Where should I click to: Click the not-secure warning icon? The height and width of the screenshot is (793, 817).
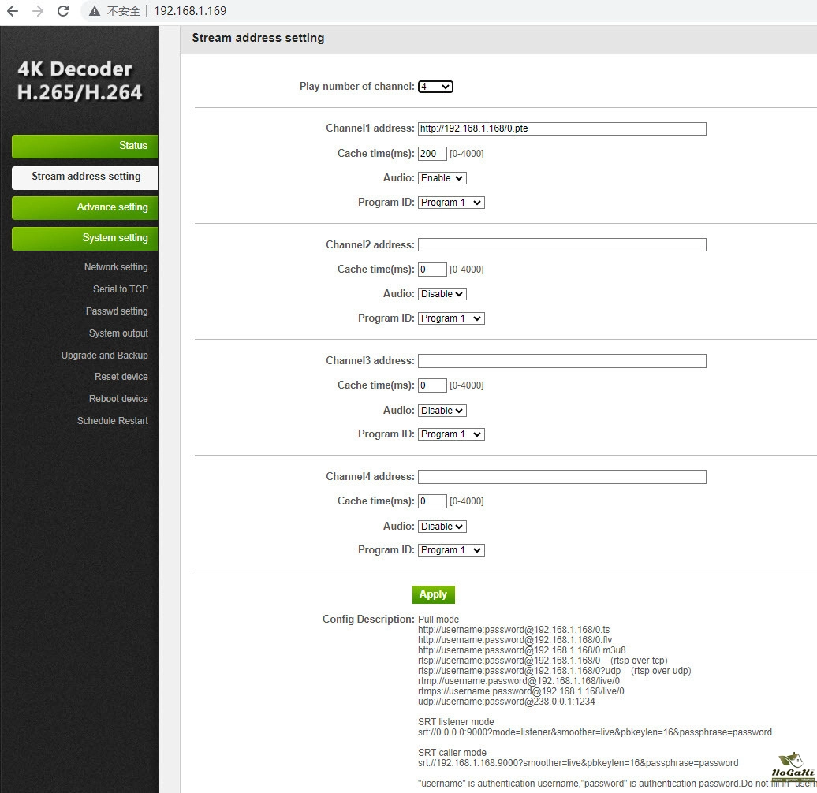point(95,11)
